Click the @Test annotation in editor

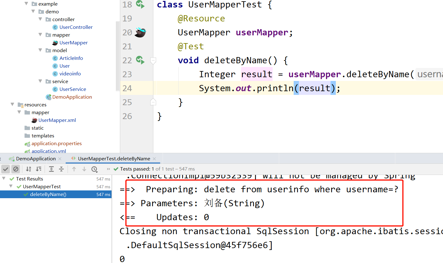tap(191, 47)
